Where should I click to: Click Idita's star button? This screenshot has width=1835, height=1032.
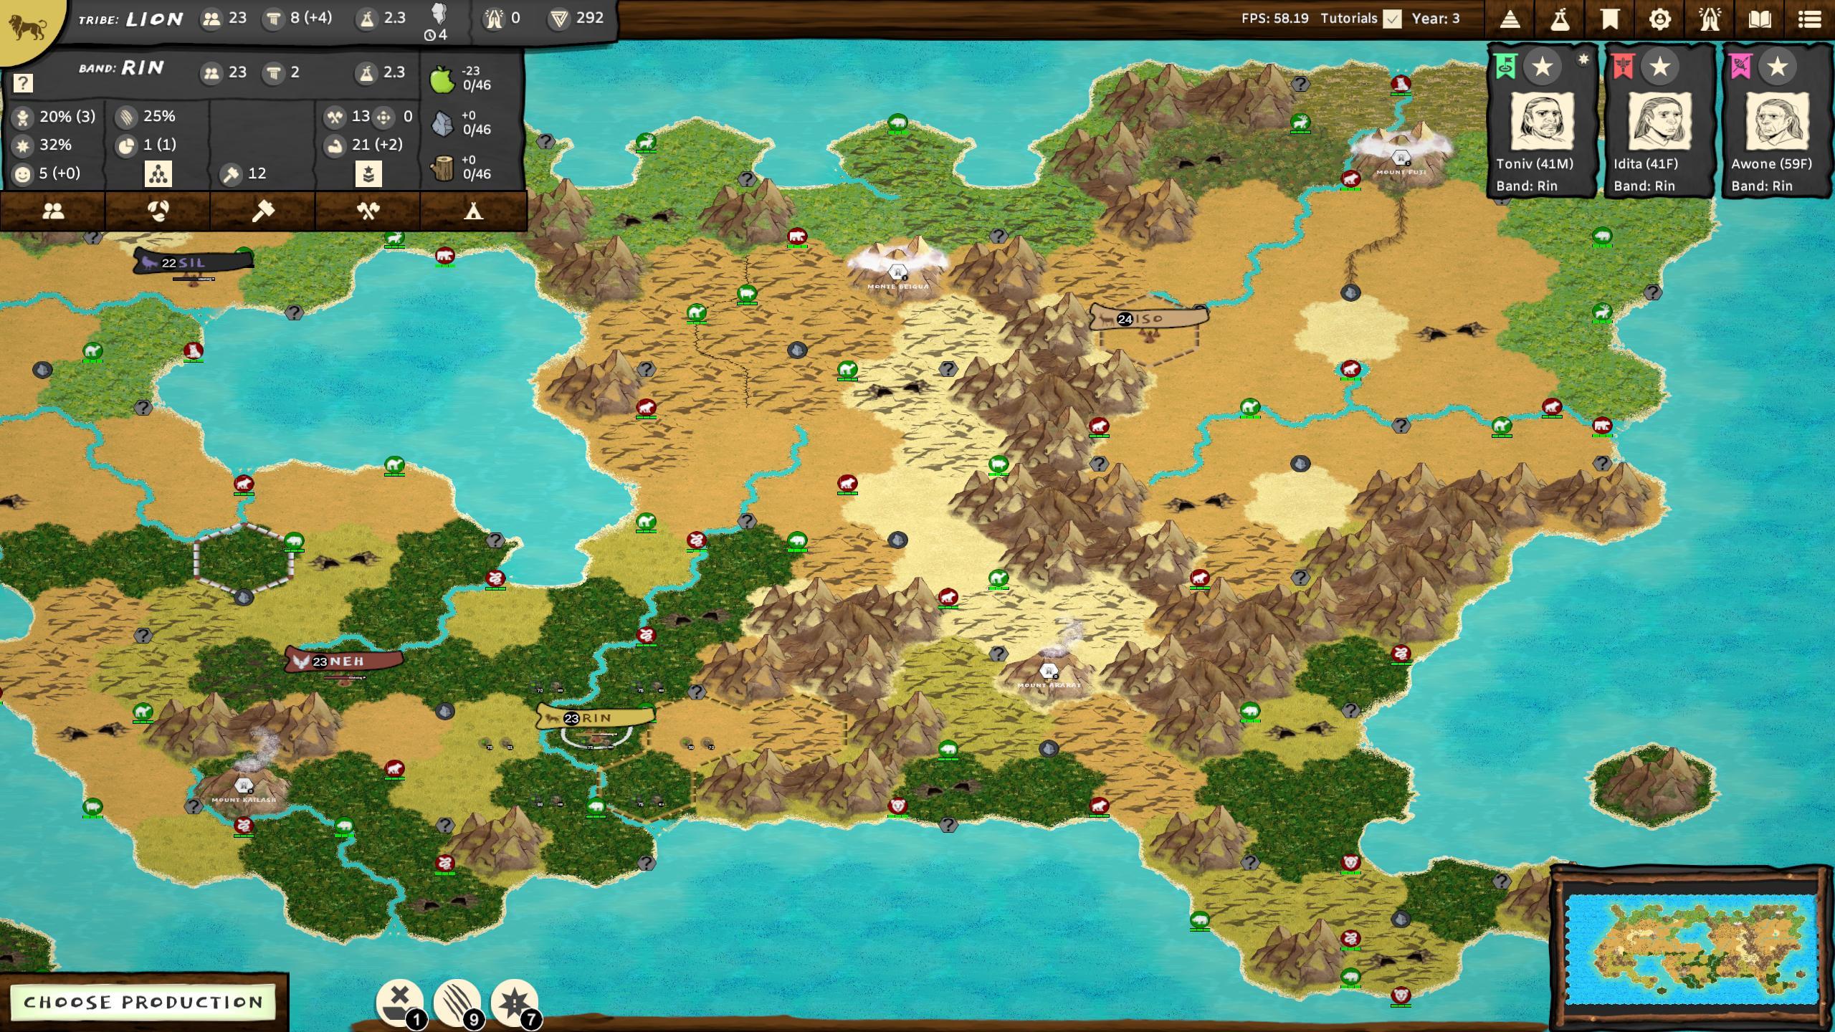point(1659,67)
